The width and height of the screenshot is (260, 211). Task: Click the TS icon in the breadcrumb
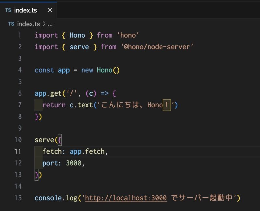11,24
